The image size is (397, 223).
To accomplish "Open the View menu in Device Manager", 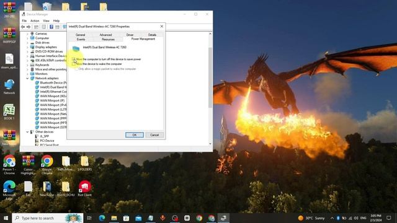I will [x=46, y=20].
